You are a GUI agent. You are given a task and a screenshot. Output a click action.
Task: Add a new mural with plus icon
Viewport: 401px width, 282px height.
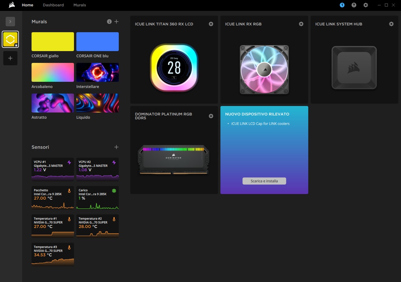point(116,22)
